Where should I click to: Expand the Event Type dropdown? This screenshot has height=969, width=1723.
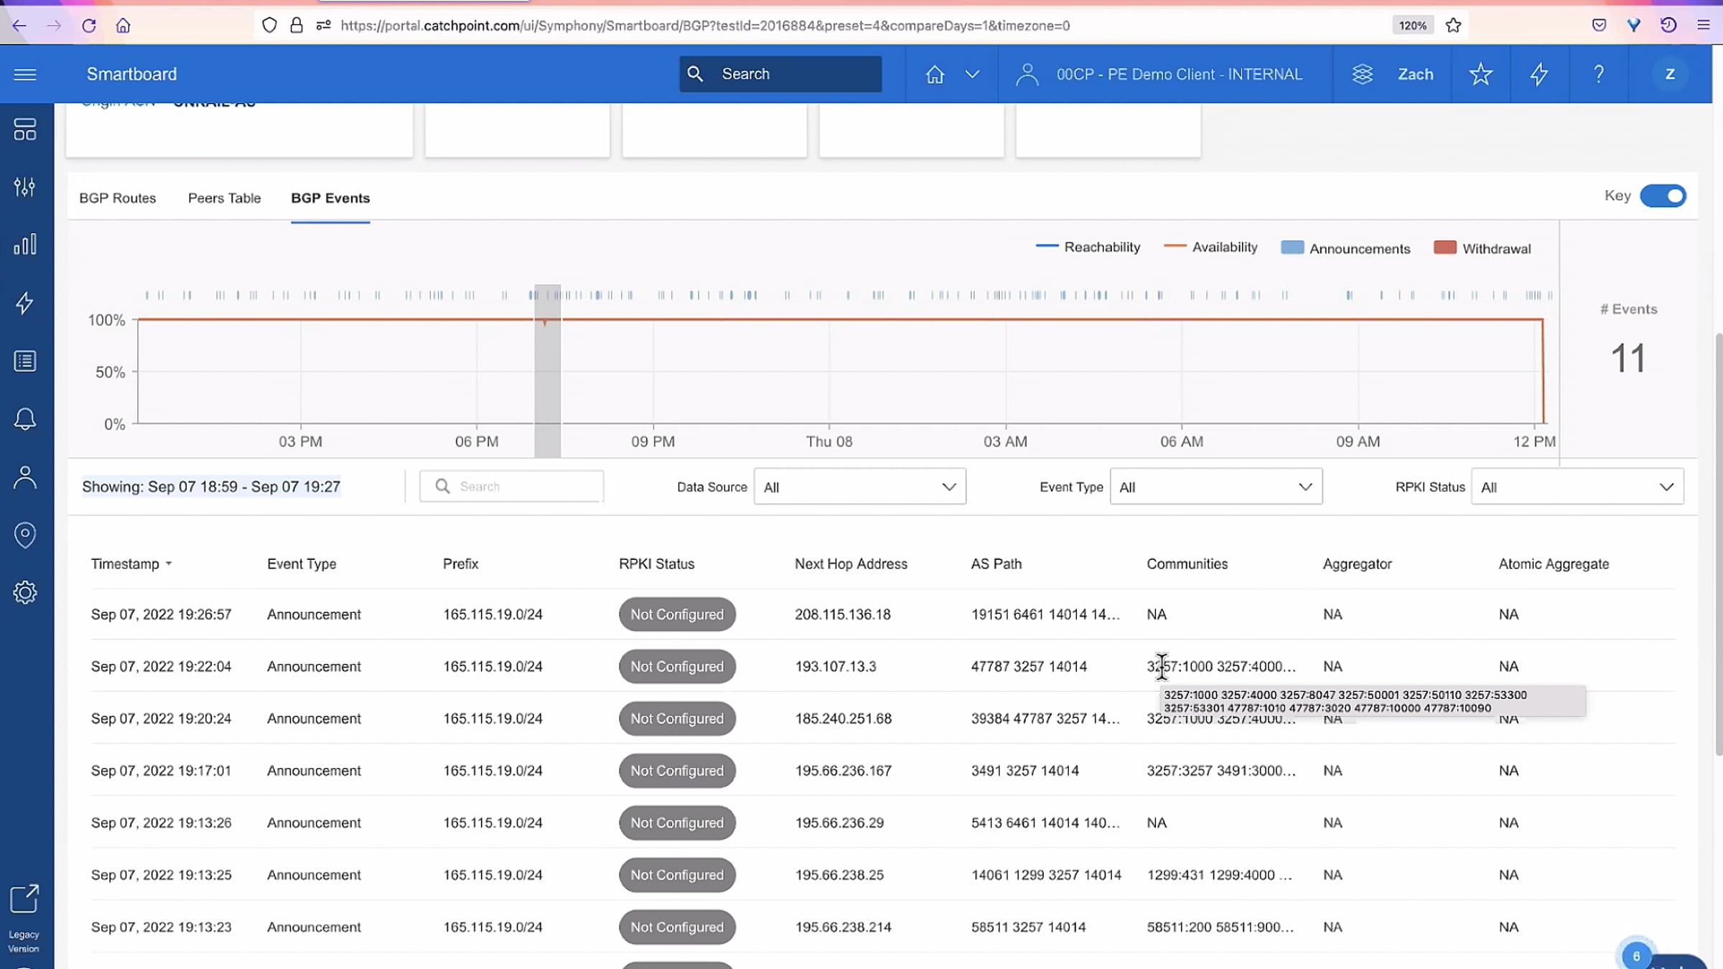click(x=1215, y=487)
